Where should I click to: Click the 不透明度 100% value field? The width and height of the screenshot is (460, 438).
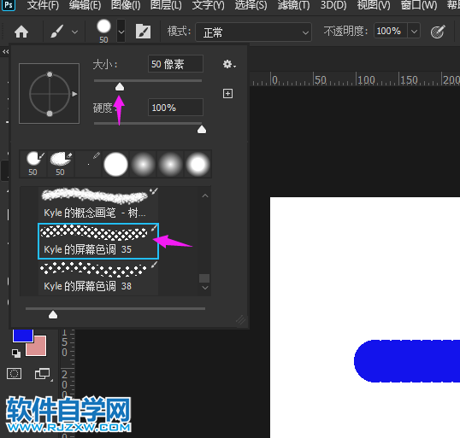pos(390,31)
